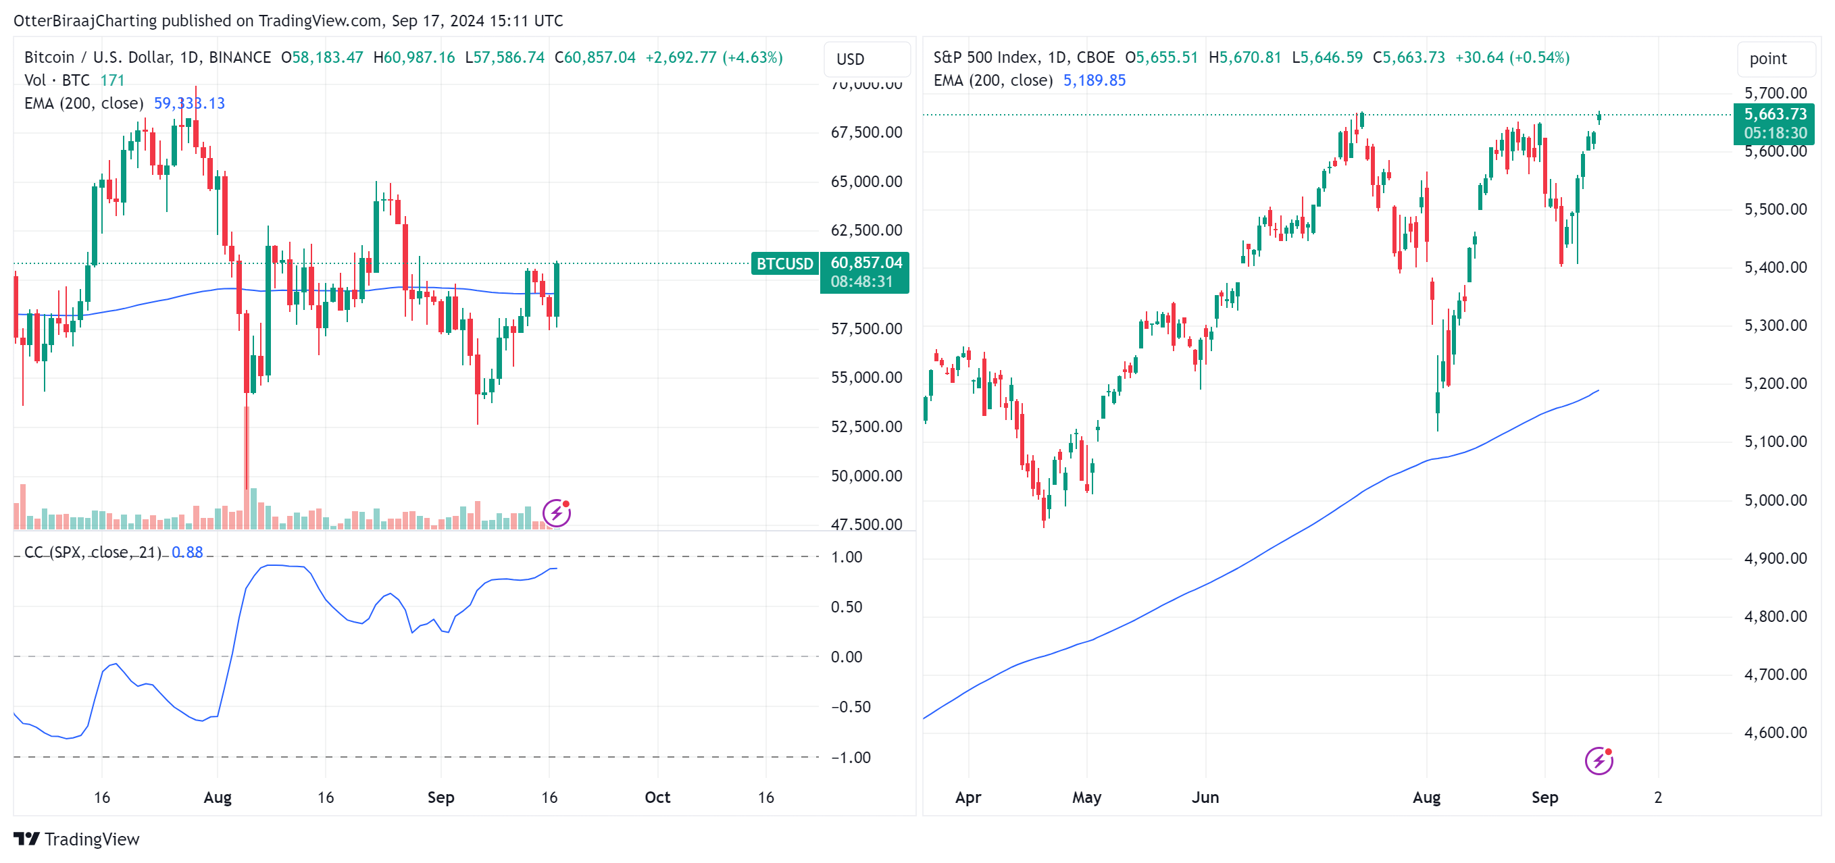Image resolution: width=1835 pixels, height=863 pixels.
Task: Click the Bitcoin high value H60,987.16
Action: [x=414, y=57]
